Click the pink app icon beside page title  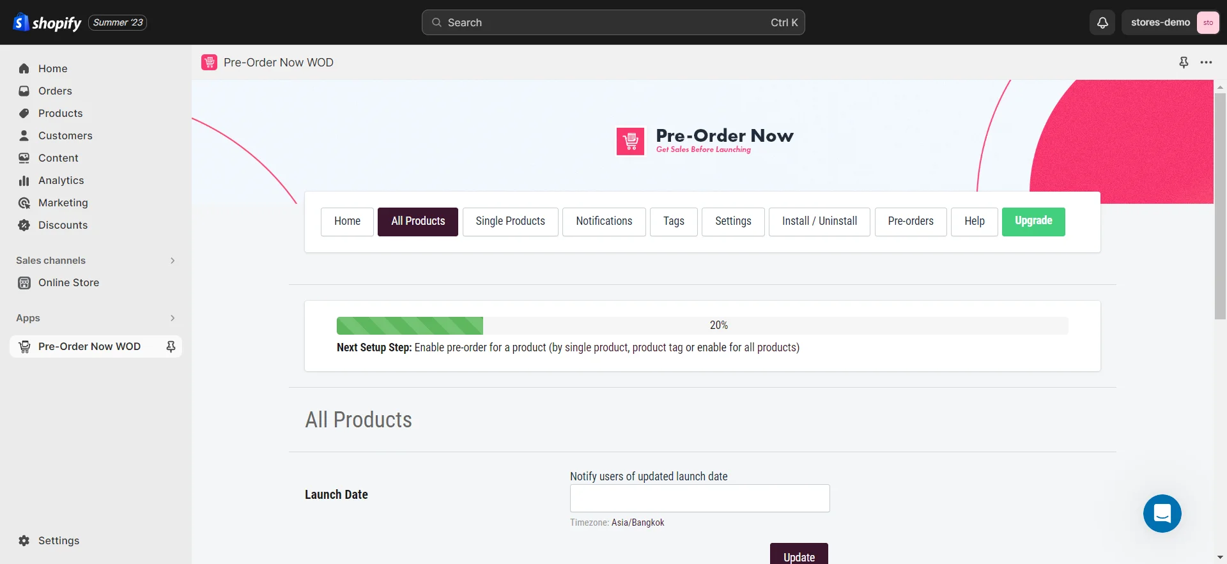[x=209, y=62]
